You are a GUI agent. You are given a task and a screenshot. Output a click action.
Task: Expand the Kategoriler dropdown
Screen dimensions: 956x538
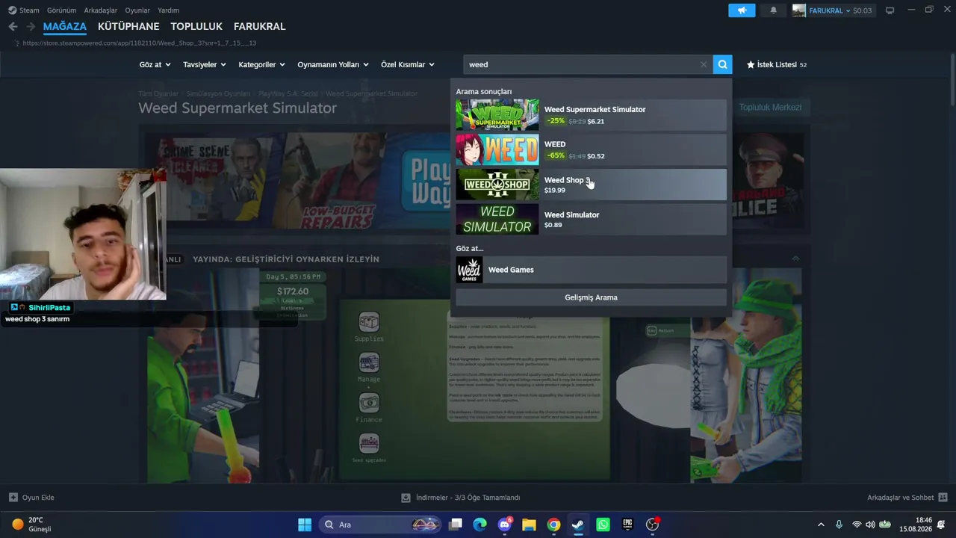click(261, 65)
